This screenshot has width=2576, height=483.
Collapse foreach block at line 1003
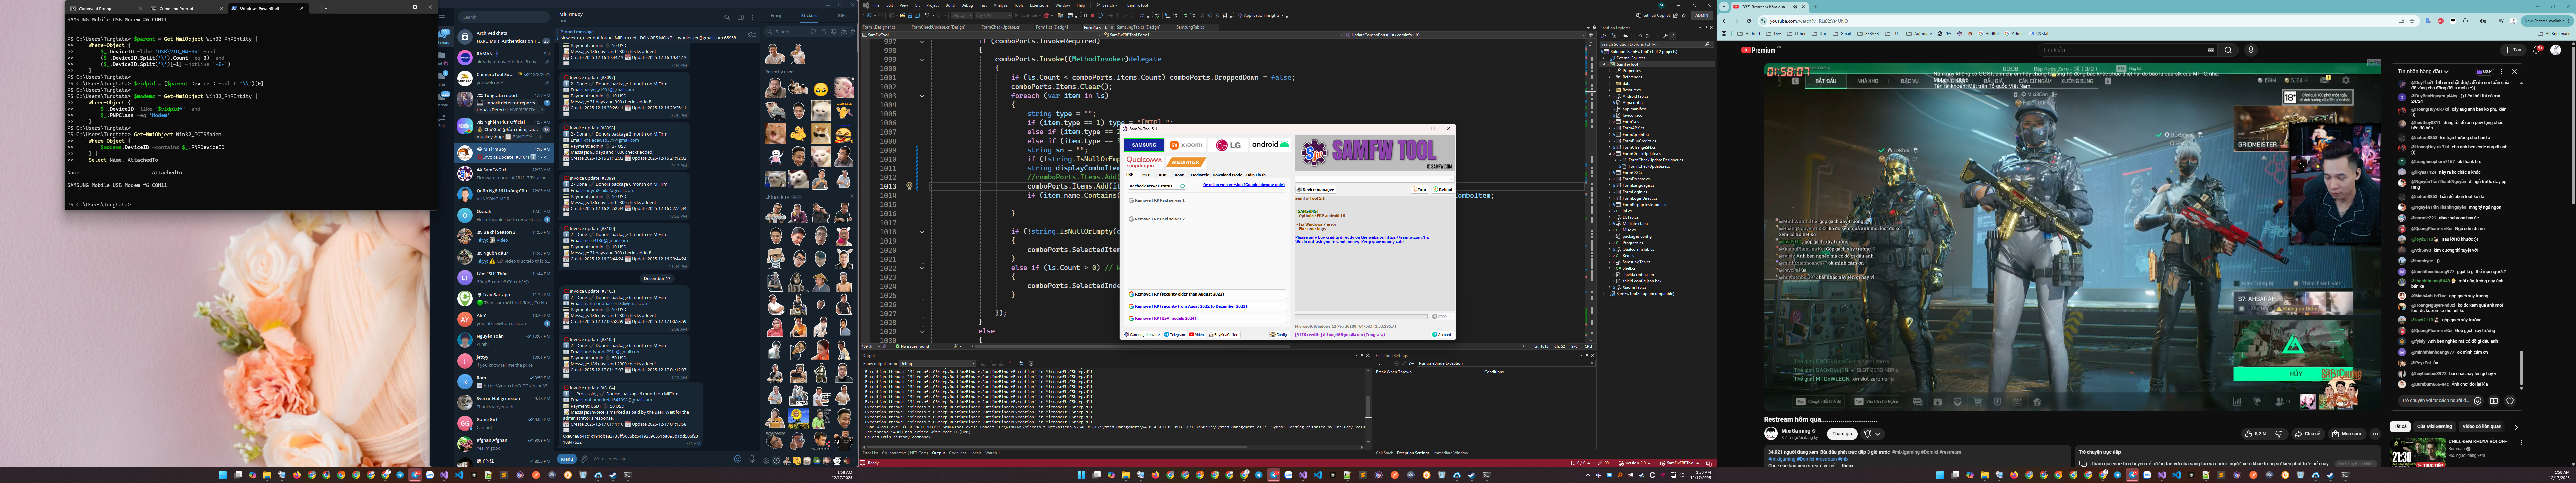922,96
